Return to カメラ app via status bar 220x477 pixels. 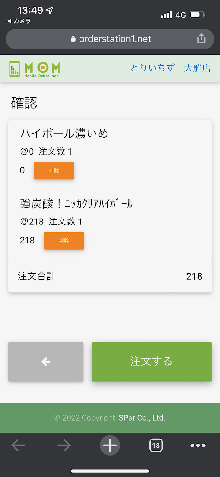(19, 21)
